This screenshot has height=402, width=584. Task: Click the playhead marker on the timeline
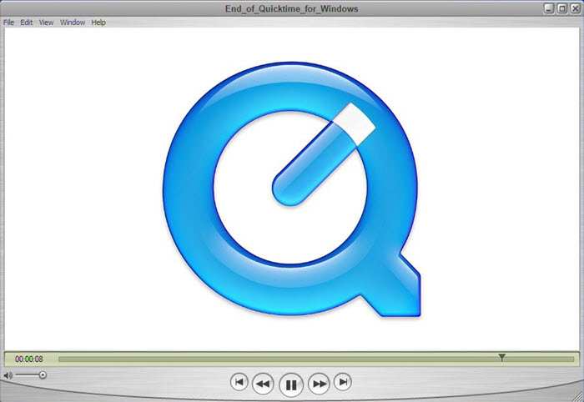pos(501,358)
